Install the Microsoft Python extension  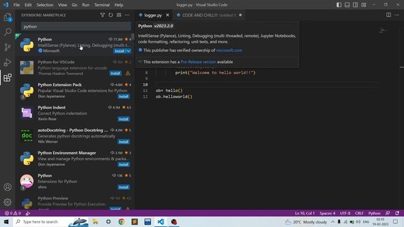(x=119, y=51)
